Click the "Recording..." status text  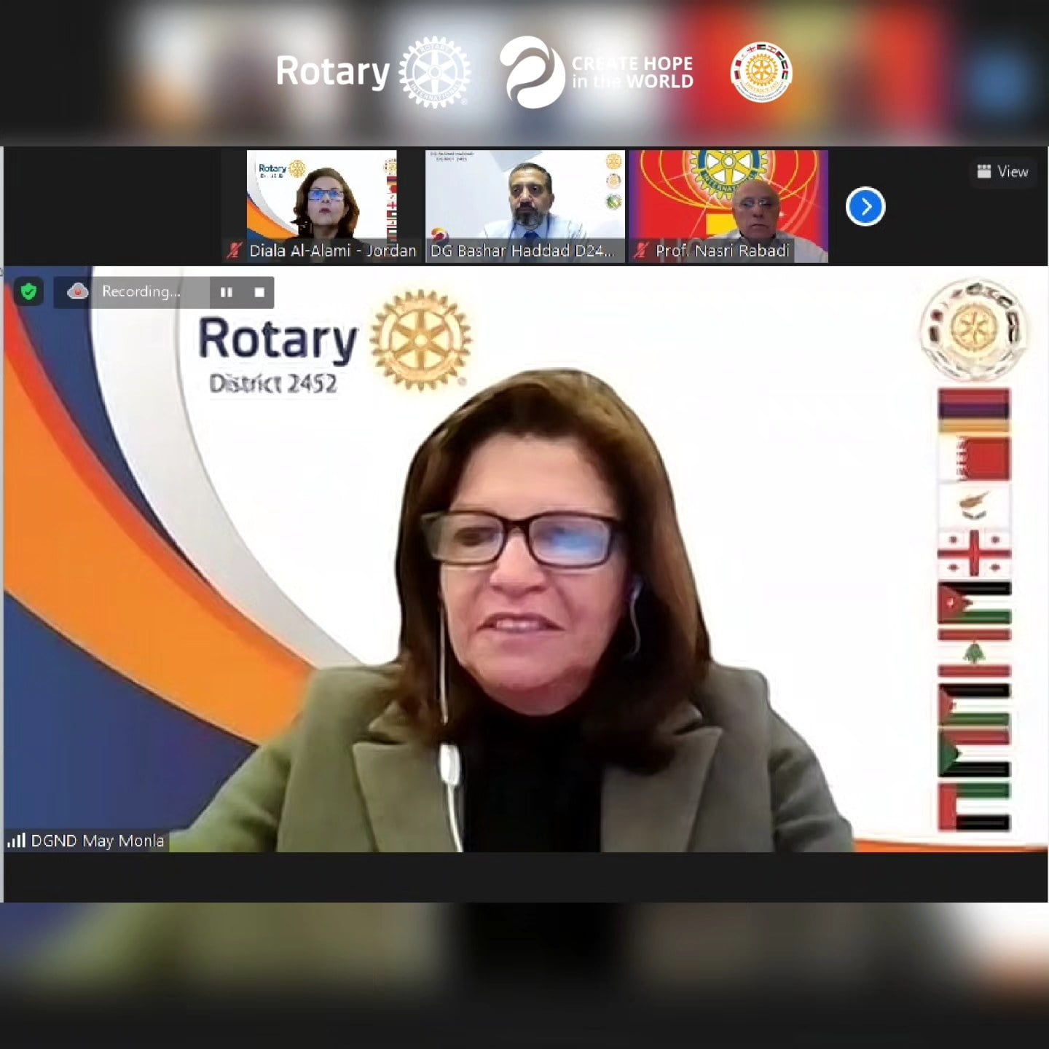point(141,292)
